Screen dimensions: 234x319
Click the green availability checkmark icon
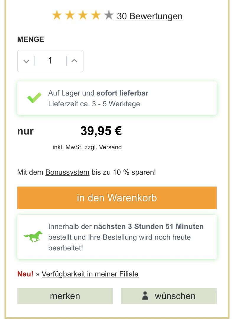(x=34, y=98)
